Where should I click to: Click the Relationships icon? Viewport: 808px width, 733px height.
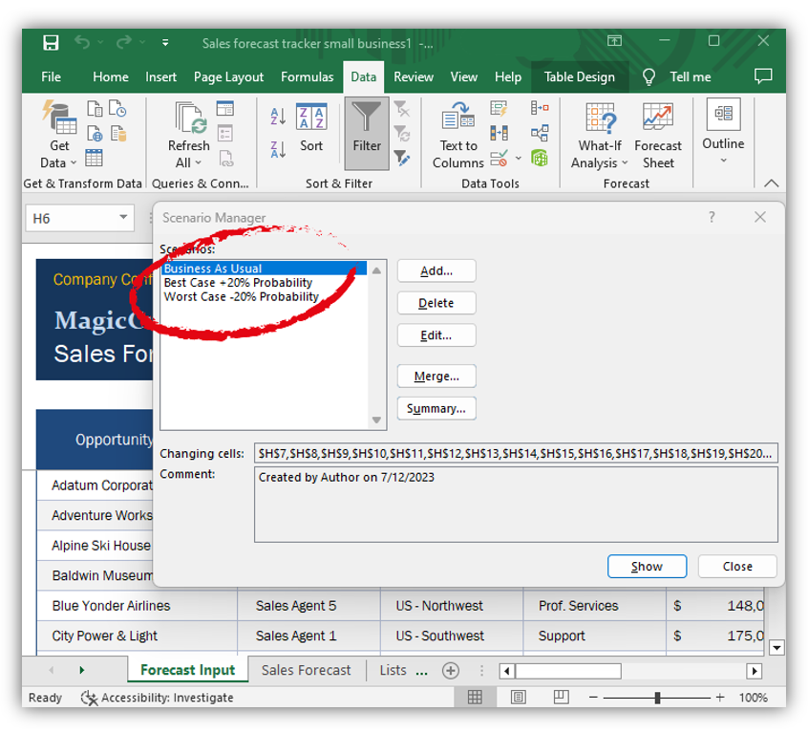[540, 133]
